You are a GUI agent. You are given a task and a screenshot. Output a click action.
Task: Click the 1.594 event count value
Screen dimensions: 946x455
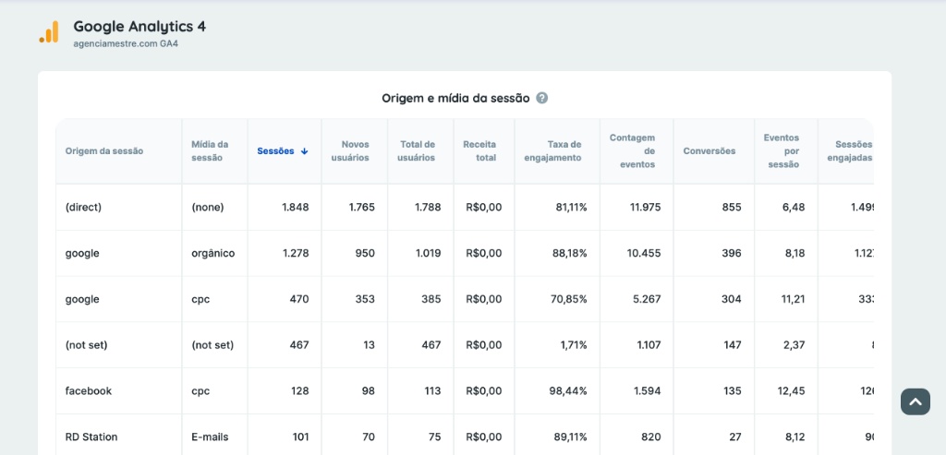pos(648,390)
